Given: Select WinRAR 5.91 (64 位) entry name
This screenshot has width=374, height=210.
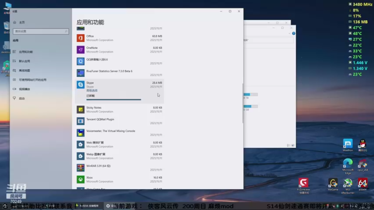Looking at the screenshot, I should 98,166.
